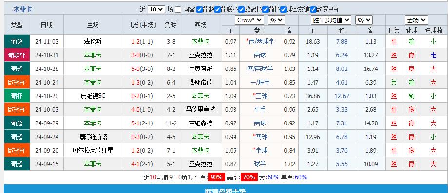
Task: Uncheck the 欧冠杯 filter checkbox
Action: pyautogui.click(x=241, y=9)
